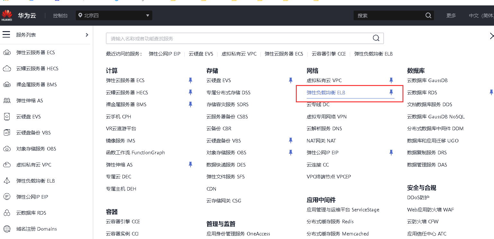Open 数据管理服务 DAS

(x=427, y=165)
